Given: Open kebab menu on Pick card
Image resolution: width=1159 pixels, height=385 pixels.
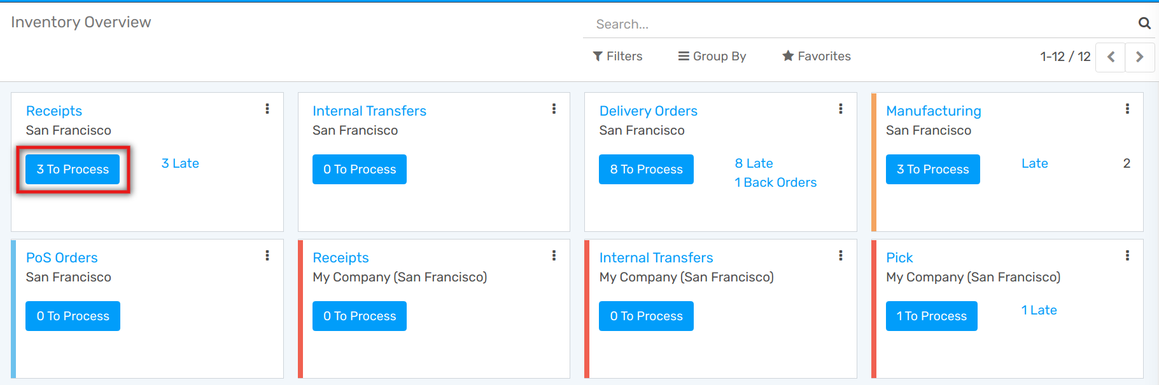Looking at the screenshot, I should 1127,255.
